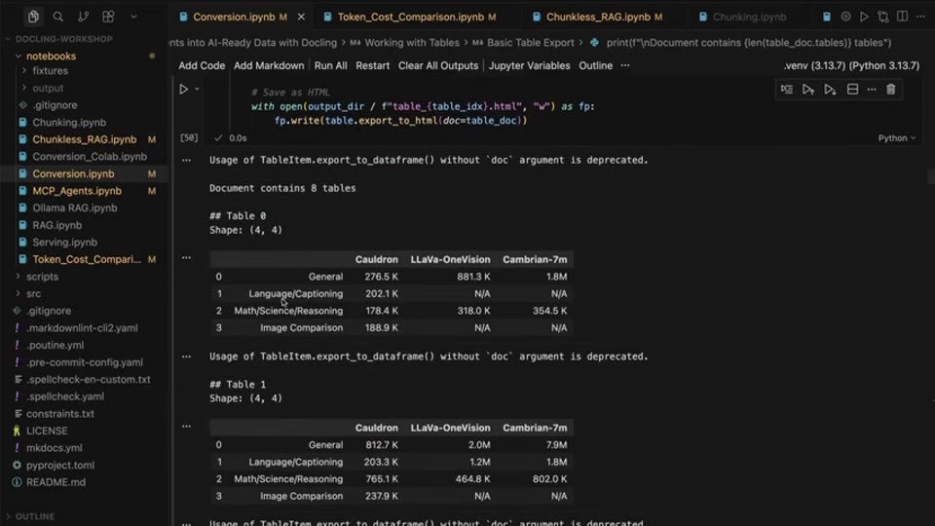Click the gear icon in editor title actions
Viewport: 935px width, 526px height.
click(x=845, y=17)
